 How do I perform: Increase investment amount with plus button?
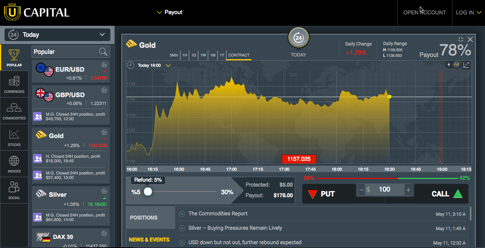[x=408, y=190]
